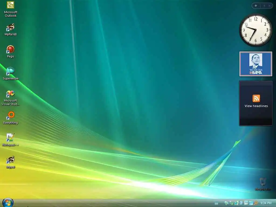Viewport: 276px width, 207px height.
Task: Click the keyboard language bar icon on taskbar
Action: 216,204
